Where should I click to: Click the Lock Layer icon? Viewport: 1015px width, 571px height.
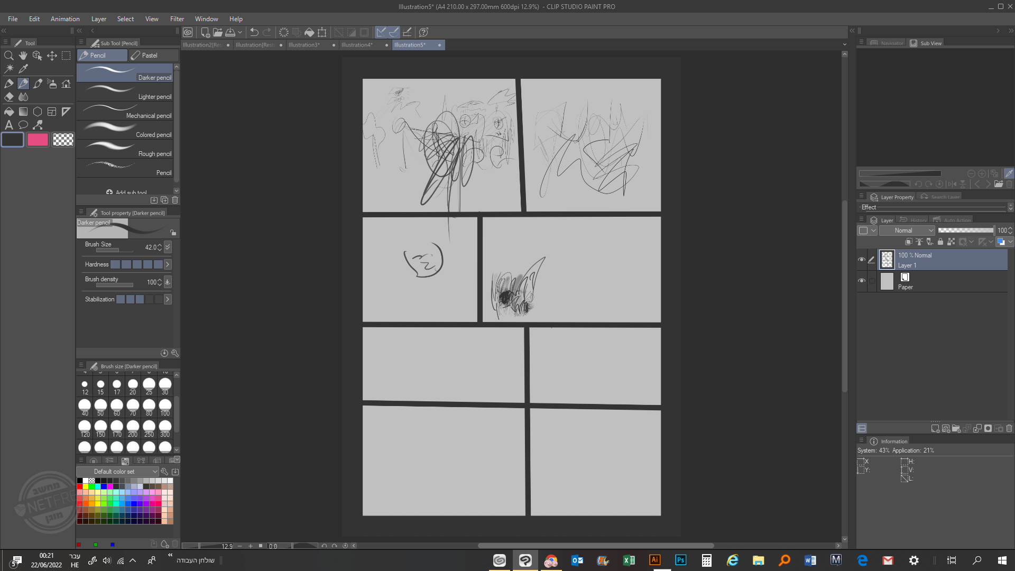pyautogui.click(x=940, y=242)
